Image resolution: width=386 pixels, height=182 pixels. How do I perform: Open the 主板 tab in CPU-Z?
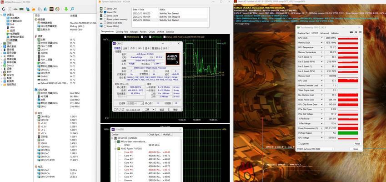(125, 48)
